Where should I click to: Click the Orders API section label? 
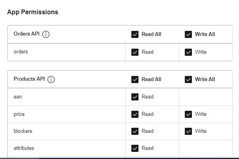(x=27, y=34)
